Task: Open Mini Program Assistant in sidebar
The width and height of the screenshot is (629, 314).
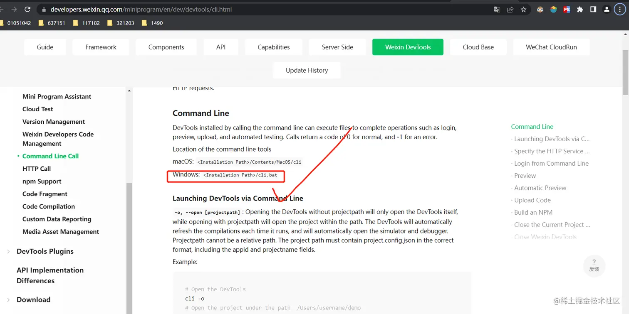Action: (x=57, y=96)
